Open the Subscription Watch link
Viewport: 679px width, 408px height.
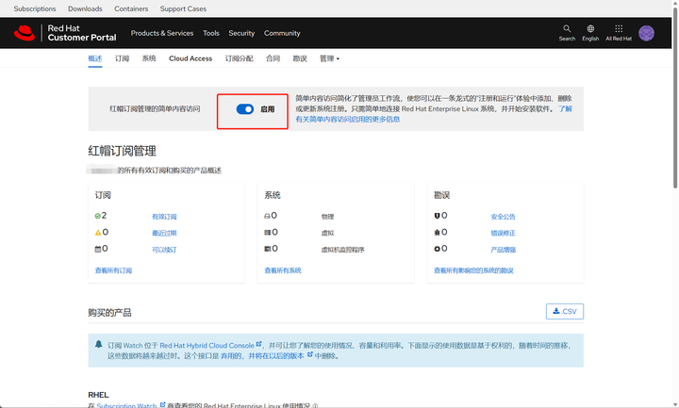pos(126,405)
